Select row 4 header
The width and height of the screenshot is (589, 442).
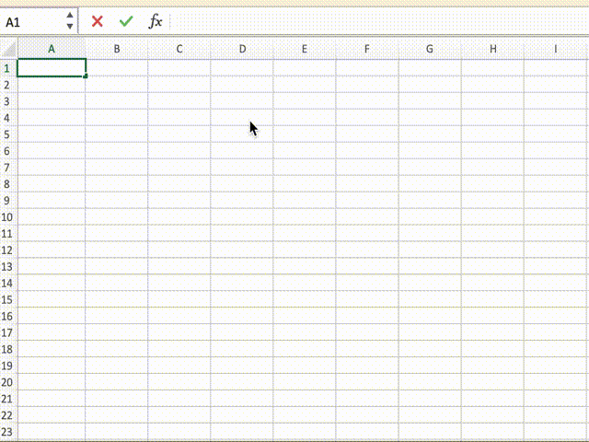click(6, 118)
